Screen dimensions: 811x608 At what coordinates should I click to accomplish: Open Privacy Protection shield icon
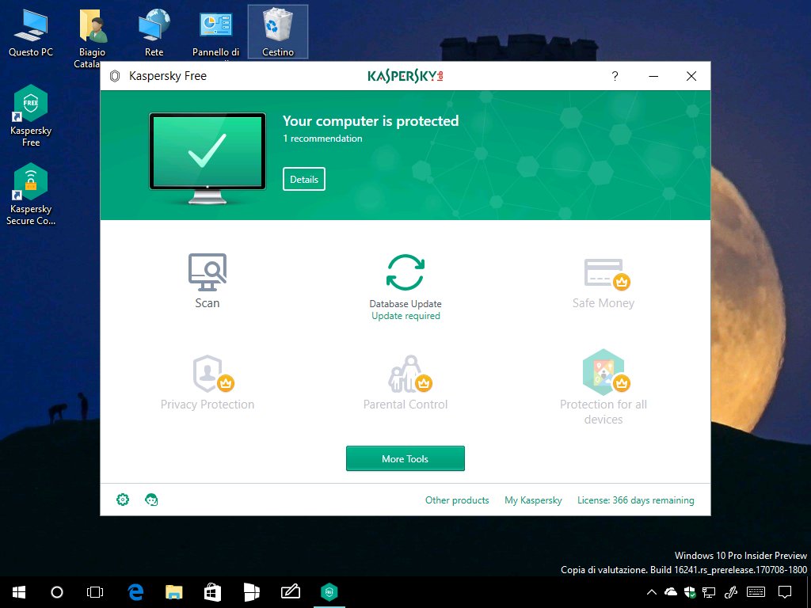point(212,374)
